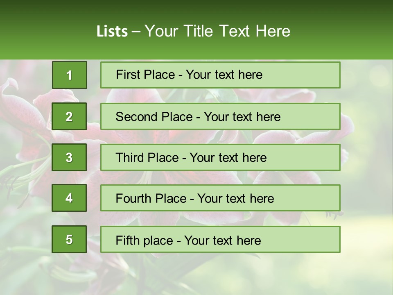
Task: Select the First Place text bar
Action: pos(220,75)
